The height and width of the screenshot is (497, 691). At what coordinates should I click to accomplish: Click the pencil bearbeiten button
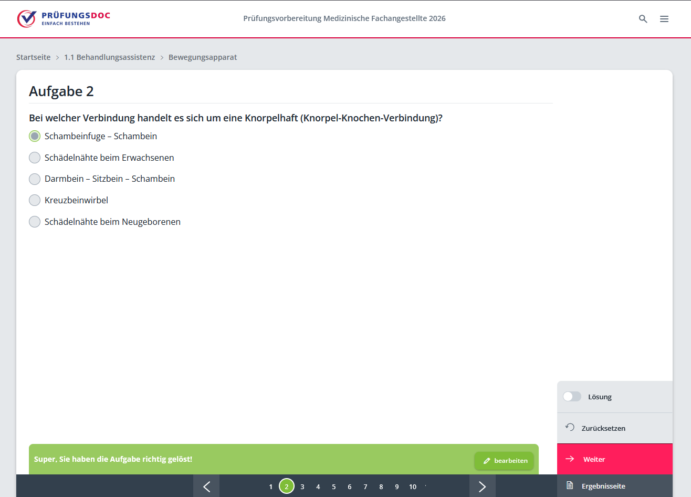tap(504, 461)
